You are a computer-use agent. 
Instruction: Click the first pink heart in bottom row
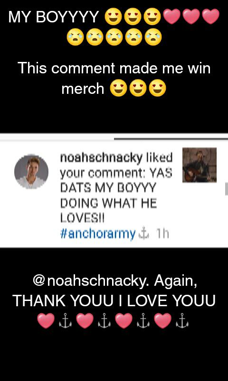[46, 321]
